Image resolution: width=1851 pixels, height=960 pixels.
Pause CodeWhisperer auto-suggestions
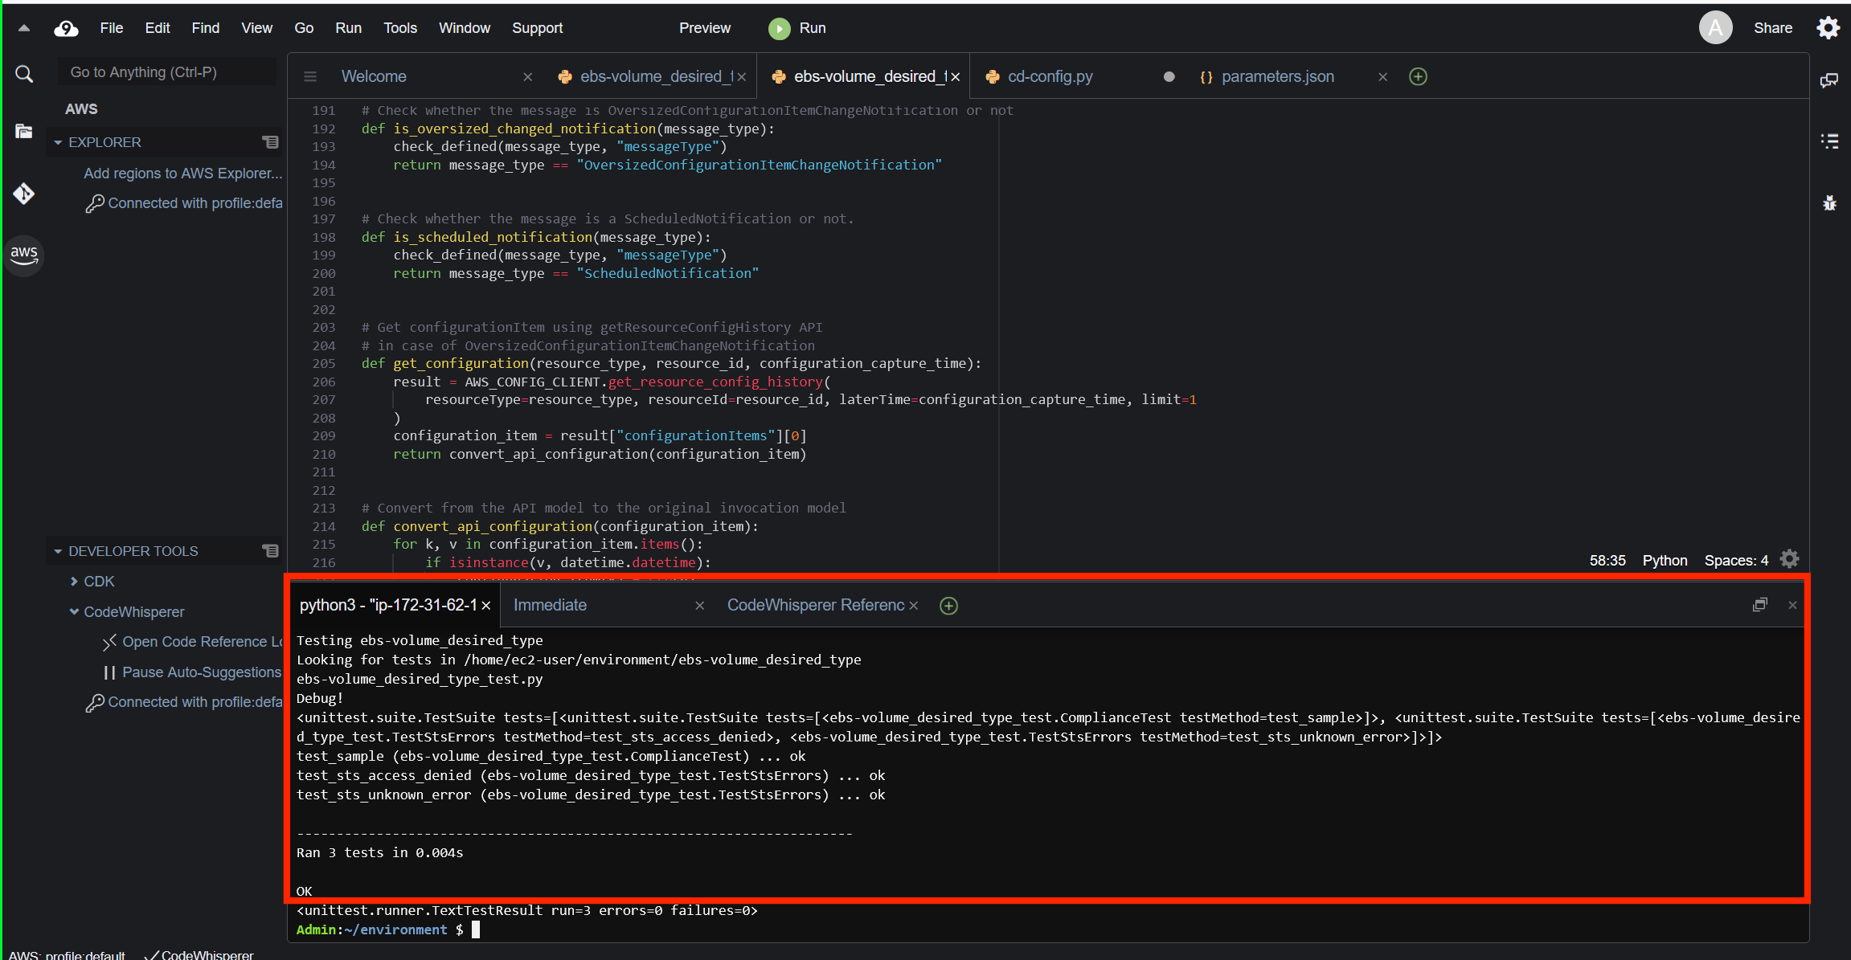201,672
